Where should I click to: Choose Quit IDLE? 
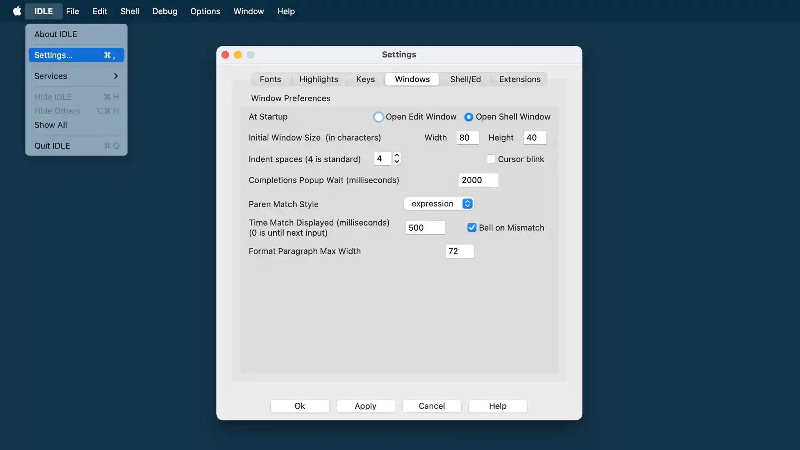pos(52,146)
